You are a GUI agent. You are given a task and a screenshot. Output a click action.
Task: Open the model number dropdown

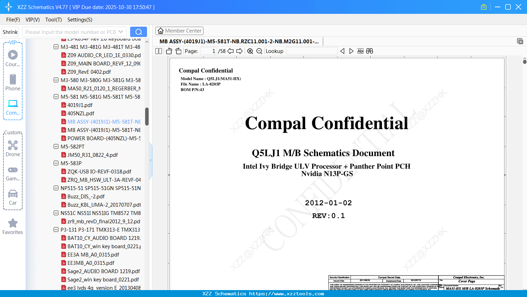pyautogui.click(x=121, y=32)
